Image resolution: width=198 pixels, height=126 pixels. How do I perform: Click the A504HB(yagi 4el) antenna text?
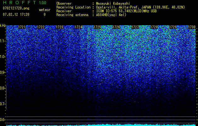point(111,15)
